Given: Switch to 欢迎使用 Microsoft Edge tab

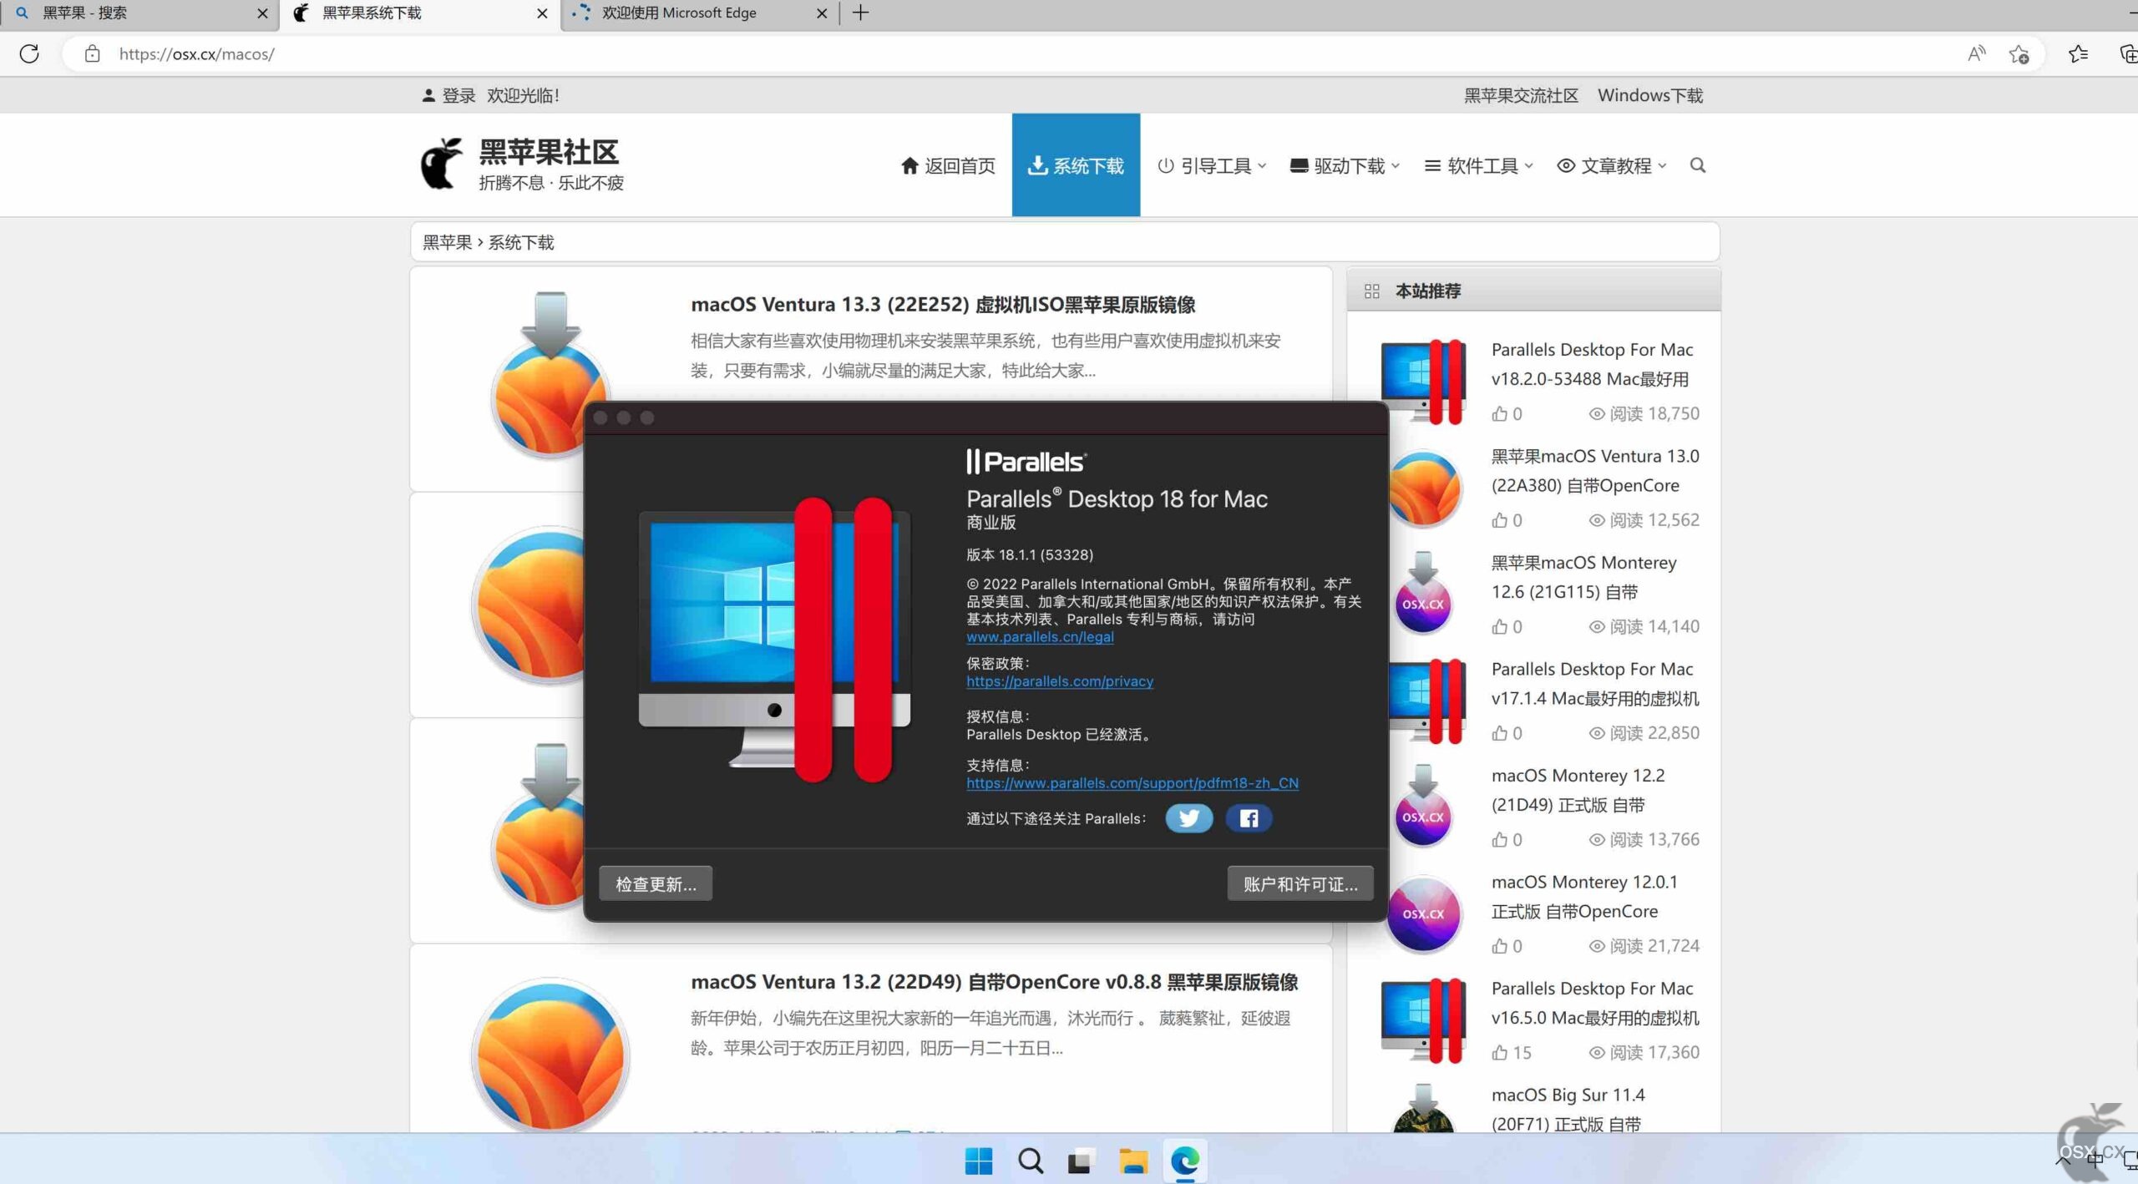Looking at the screenshot, I should (x=700, y=13).
